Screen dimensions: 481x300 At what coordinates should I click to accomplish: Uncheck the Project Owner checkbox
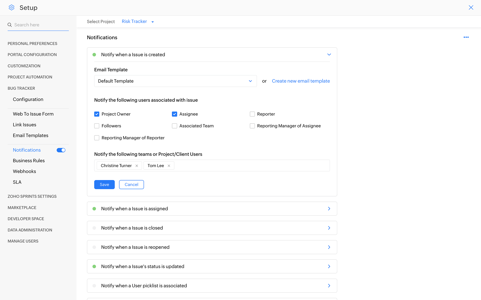tap(97, 114)
